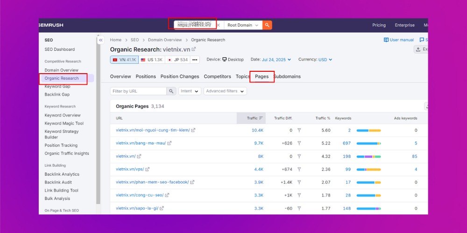Open Keyword Gap in sidebar
The width and height of the screenshot is (467, 233).
click(57, 87)
